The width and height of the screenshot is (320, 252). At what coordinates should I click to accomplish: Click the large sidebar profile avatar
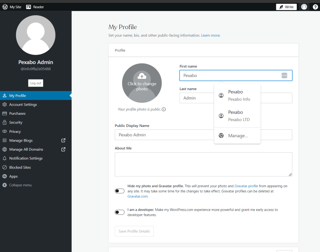[x=36, y=35]
